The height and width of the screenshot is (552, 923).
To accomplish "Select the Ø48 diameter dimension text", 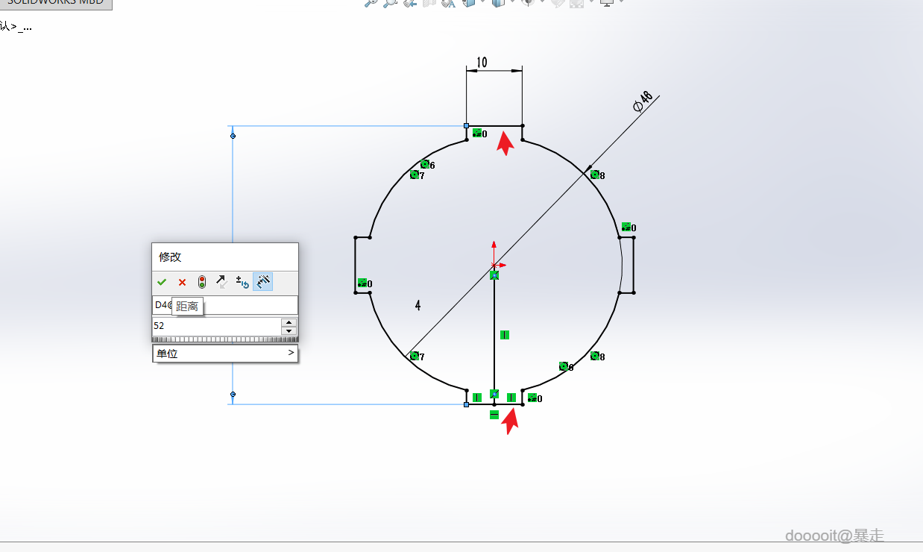I will point(643,101).
